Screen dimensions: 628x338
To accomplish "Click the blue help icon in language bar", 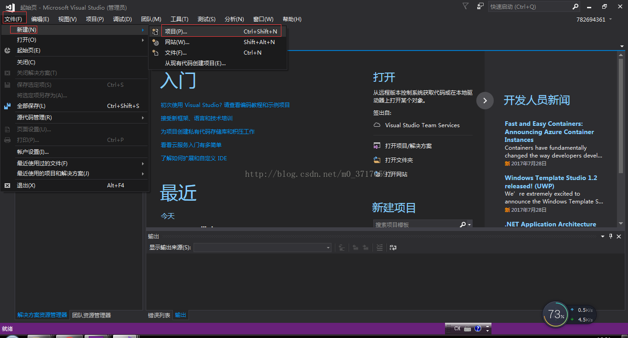I will tap(478, 328).
